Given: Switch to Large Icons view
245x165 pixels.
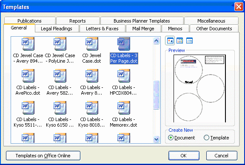Looking at the screenshot, I should (x=170, y=41).
